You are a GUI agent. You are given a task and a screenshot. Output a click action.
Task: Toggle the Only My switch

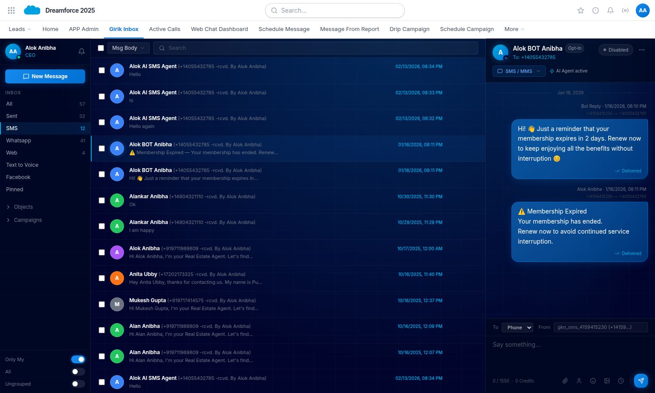[78, 359]
